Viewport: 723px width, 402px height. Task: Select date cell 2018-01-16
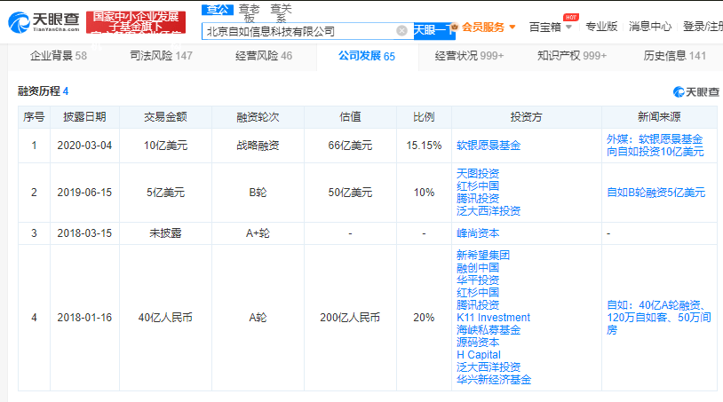coord(84,318)
